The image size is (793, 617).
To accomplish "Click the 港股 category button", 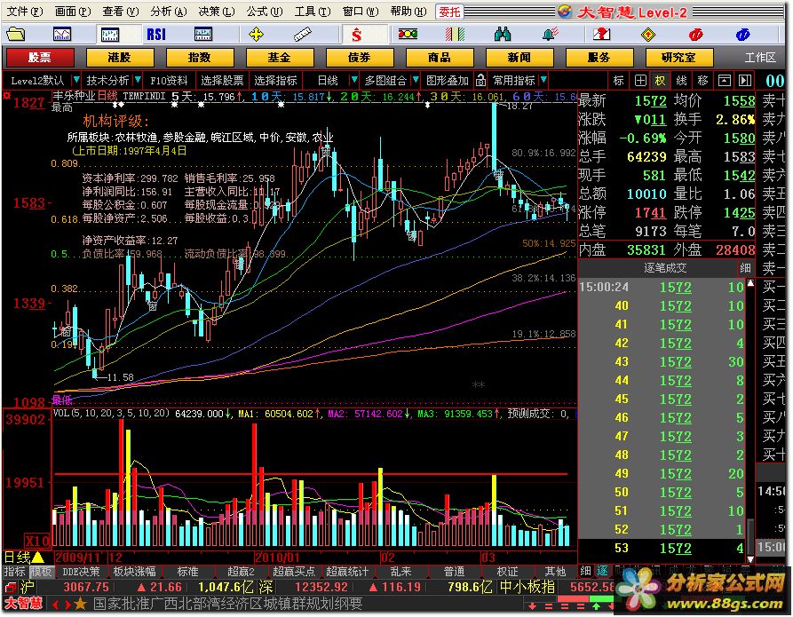I will [120, 58].
